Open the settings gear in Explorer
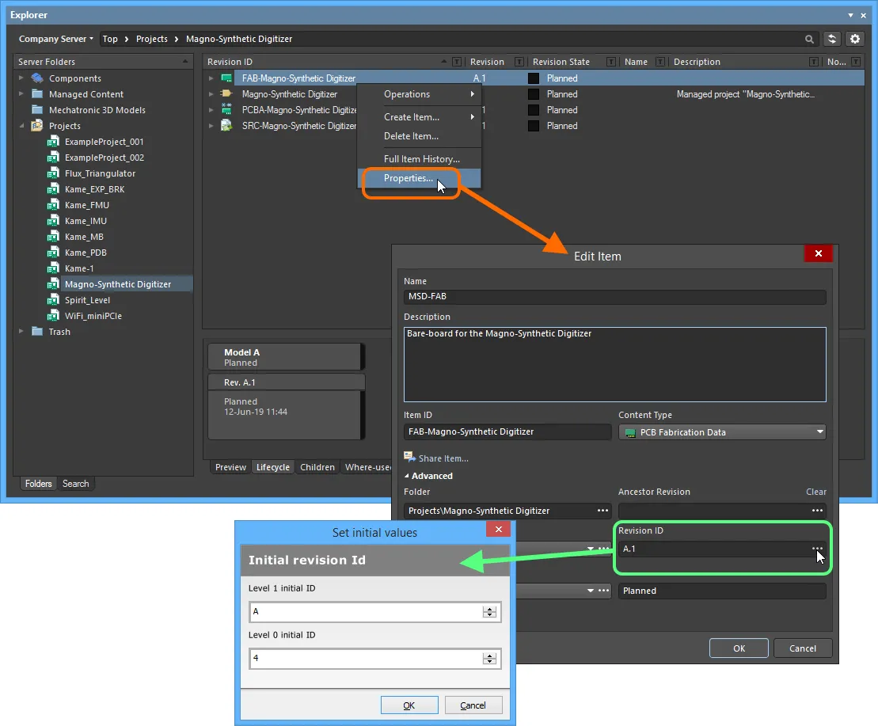Image resolution: width=878 pixels, height=726 pixels. [x=854, y=39]
